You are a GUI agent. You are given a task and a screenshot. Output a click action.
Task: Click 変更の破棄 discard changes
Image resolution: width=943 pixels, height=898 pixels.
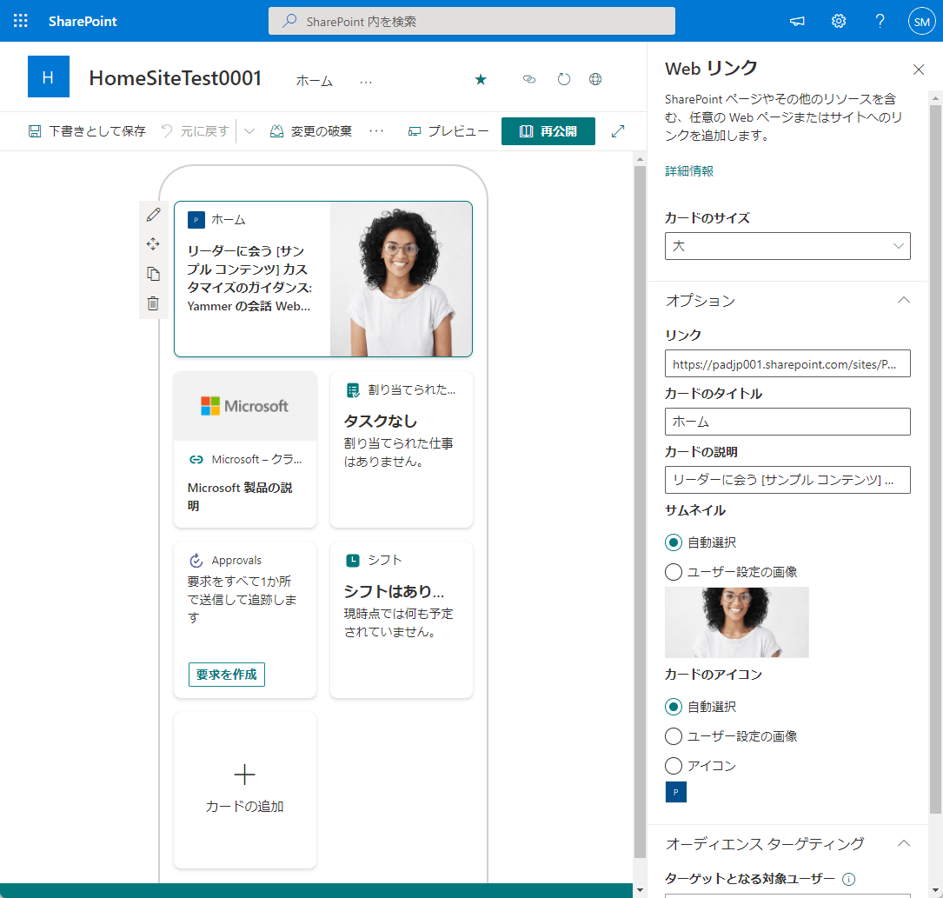click(x=311, y=131)
